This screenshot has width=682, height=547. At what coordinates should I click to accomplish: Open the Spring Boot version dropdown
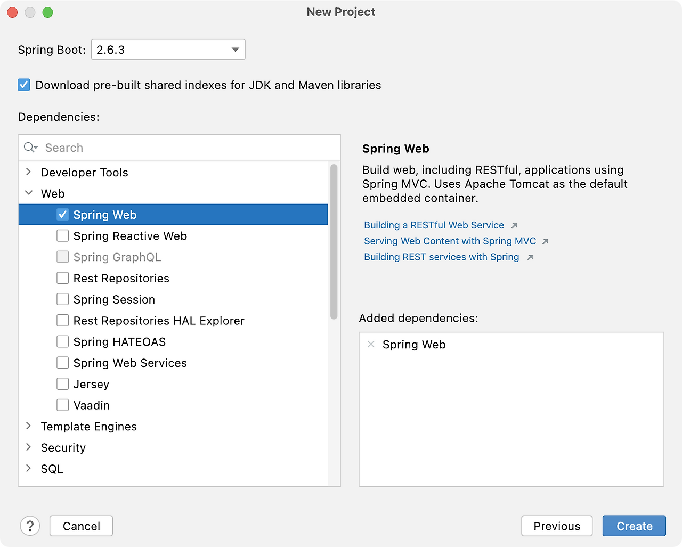pyautogui.click(x=234, y=49)
